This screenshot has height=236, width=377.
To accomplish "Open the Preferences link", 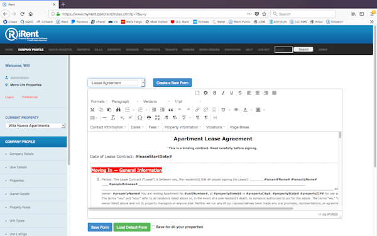I will 30,97.
